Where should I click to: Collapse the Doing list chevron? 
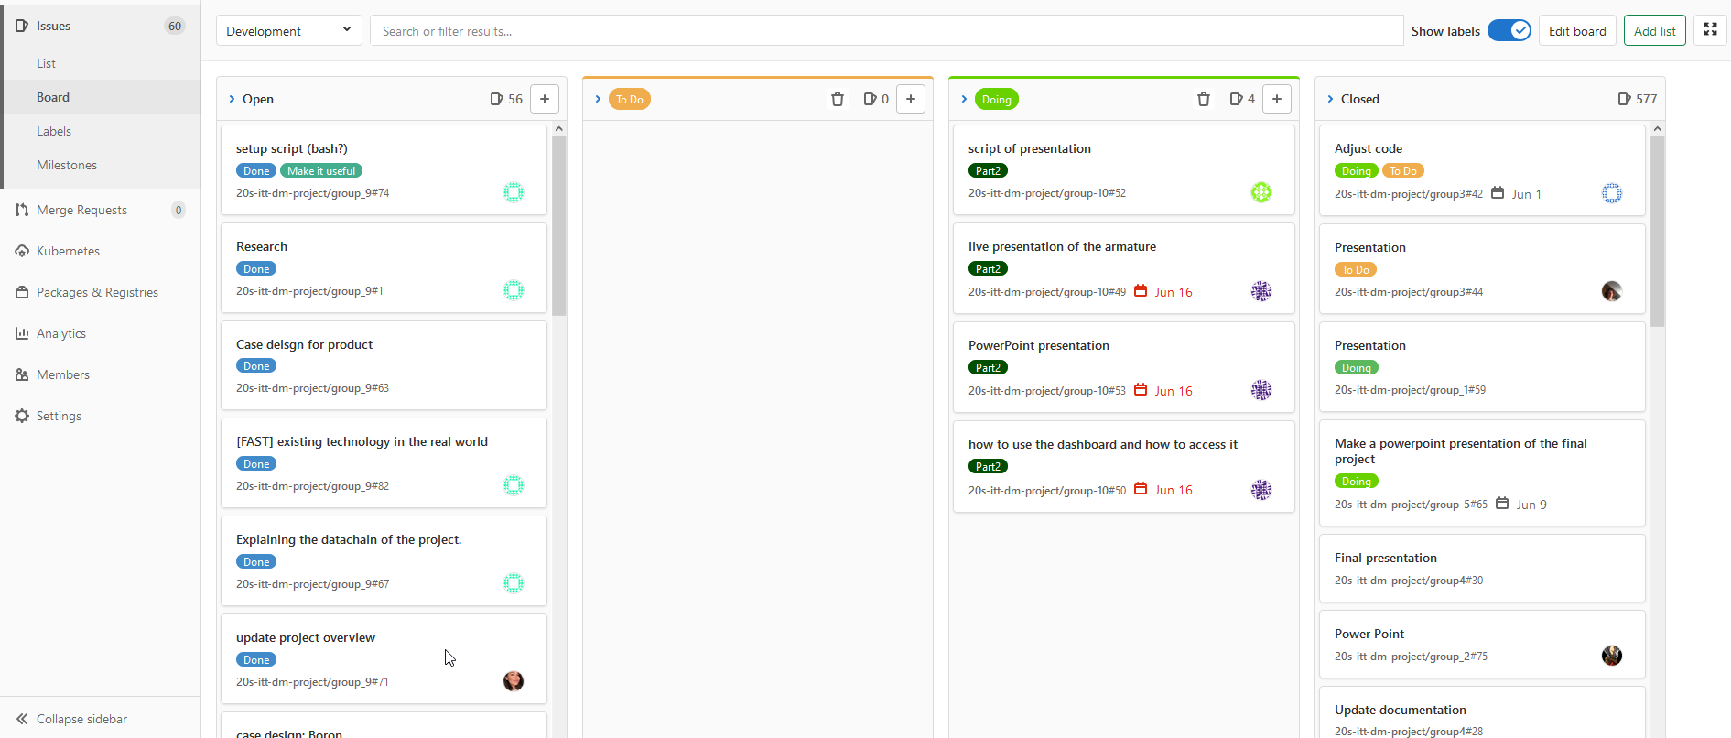coord(964,99)
